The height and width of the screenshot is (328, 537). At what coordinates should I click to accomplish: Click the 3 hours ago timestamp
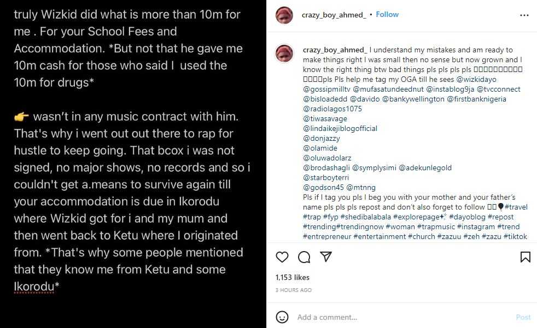294,290
